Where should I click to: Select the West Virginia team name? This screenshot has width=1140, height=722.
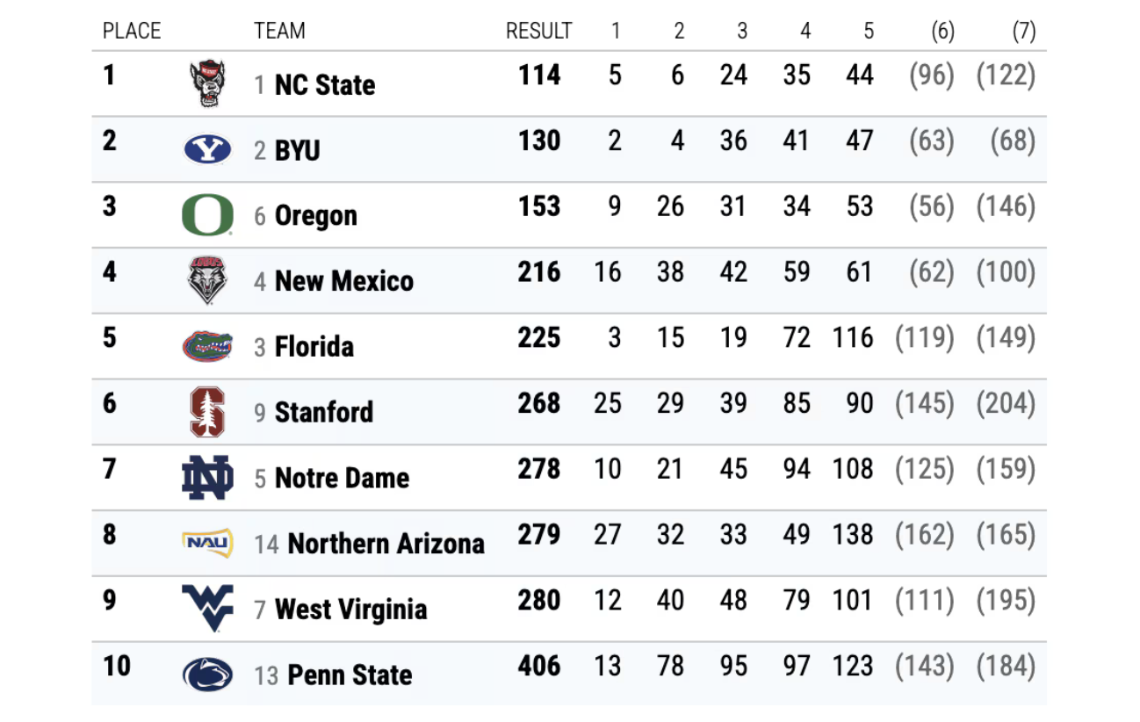tap(350, 610)
